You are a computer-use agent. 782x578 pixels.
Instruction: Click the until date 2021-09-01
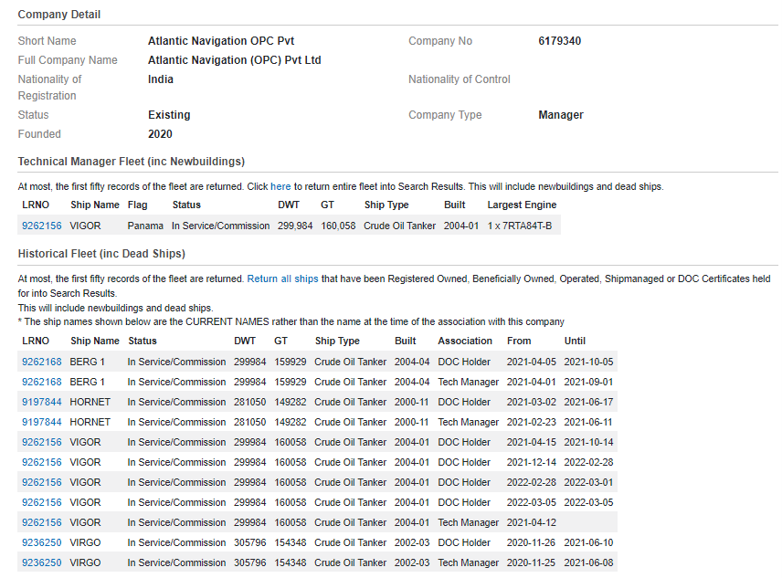(588, 382)
